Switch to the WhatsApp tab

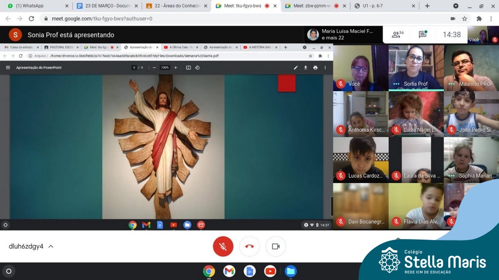34,6
